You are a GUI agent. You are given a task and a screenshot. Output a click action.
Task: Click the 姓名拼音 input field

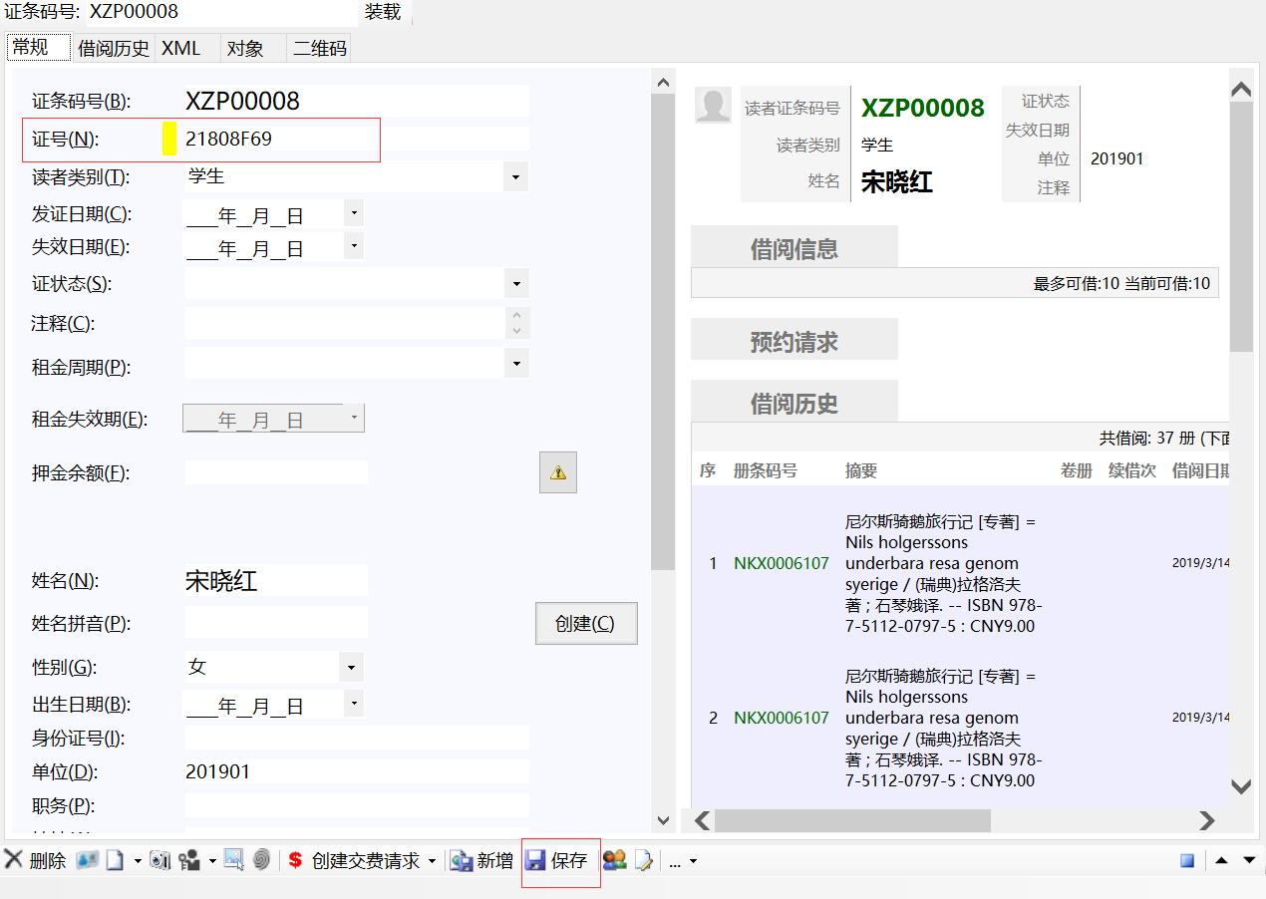coord(275,623)
